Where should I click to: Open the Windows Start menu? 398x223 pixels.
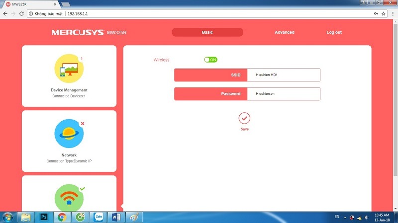[7, 218]
